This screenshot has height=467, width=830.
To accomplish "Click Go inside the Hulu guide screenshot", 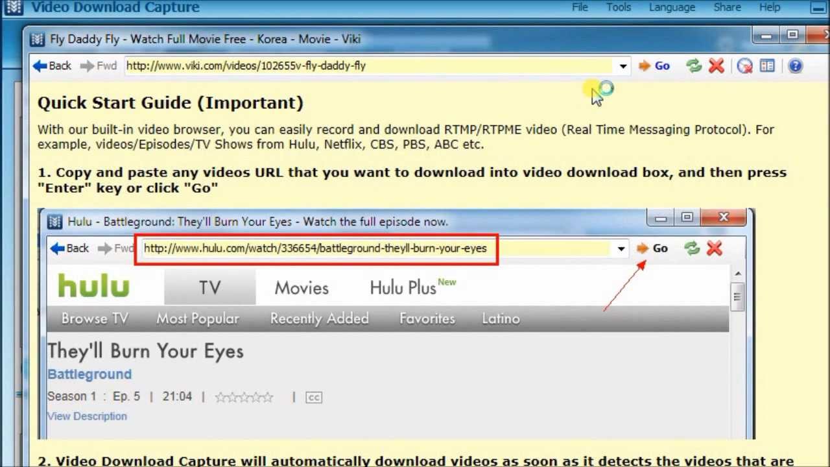I will [x=652, y=248].
